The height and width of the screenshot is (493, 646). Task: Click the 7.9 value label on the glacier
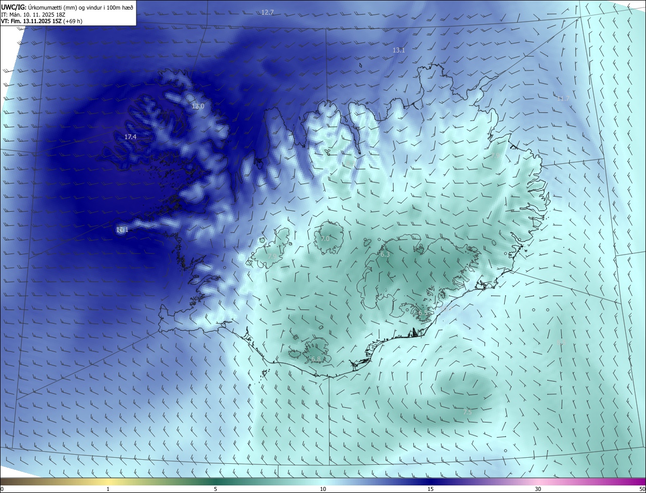tap(272, 257)
